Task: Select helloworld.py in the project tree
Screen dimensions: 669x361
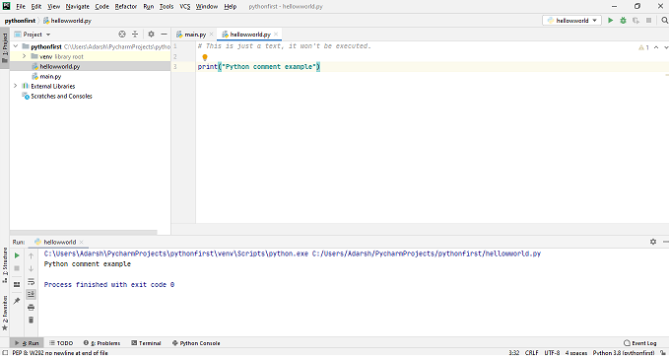Action: [60, 66]
